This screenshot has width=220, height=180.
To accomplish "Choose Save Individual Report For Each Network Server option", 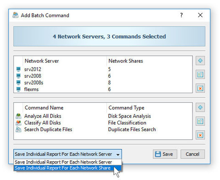I will [x=67, y=162].
